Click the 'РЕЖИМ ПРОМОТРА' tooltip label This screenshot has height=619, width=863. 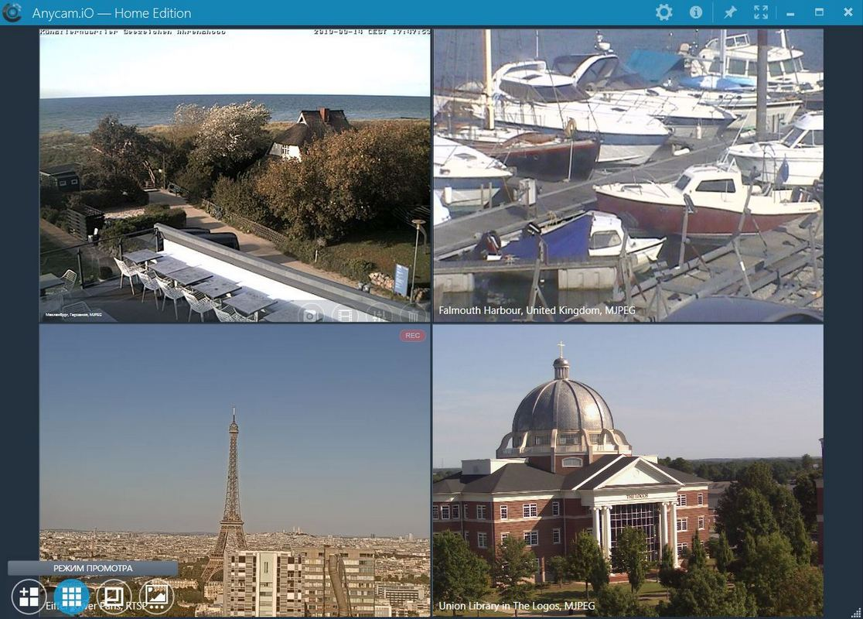pos(93,568)
